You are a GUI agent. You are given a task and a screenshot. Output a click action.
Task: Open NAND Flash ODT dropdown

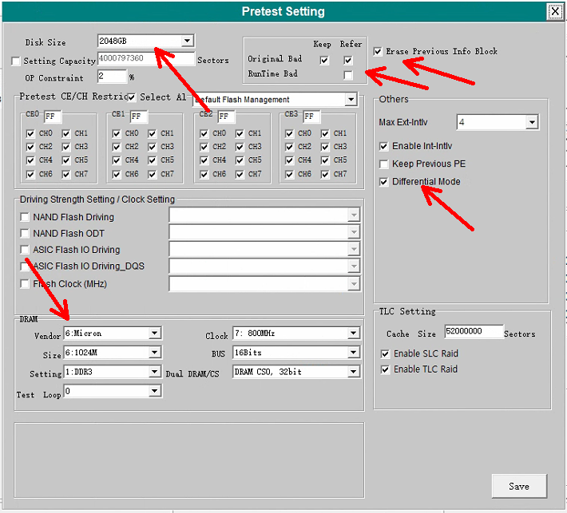pos(354,232)
